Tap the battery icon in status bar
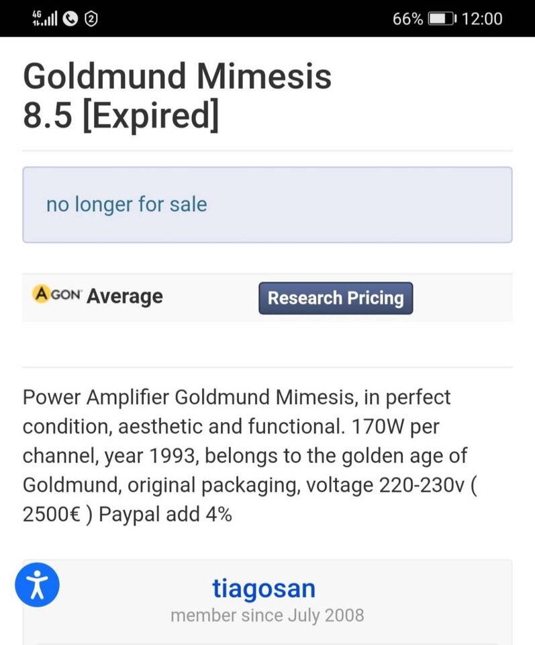The image size is (535, 645). click(x=442, y=19)
